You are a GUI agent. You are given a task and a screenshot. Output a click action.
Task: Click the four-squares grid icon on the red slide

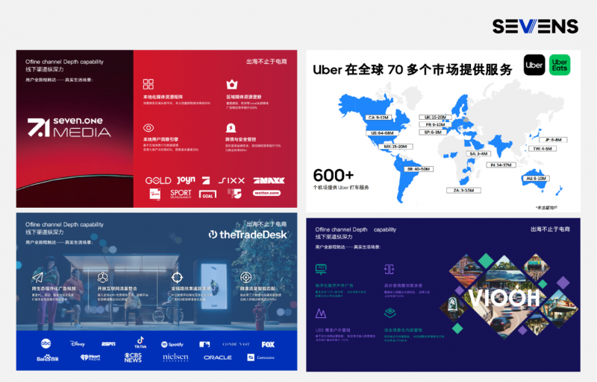click(149, 84)
